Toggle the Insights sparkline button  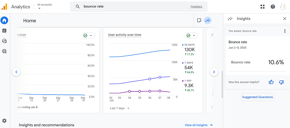tap(208, 20)
